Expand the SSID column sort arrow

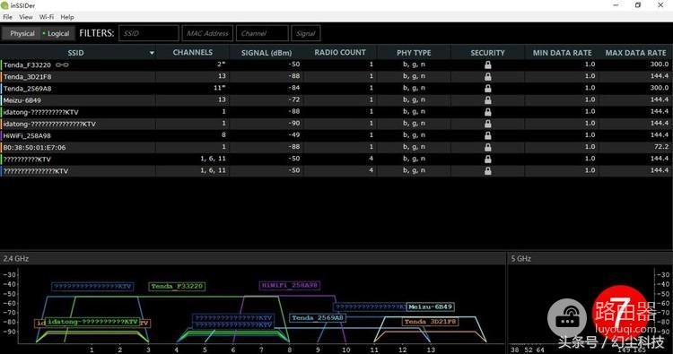(x=152, y=53)
